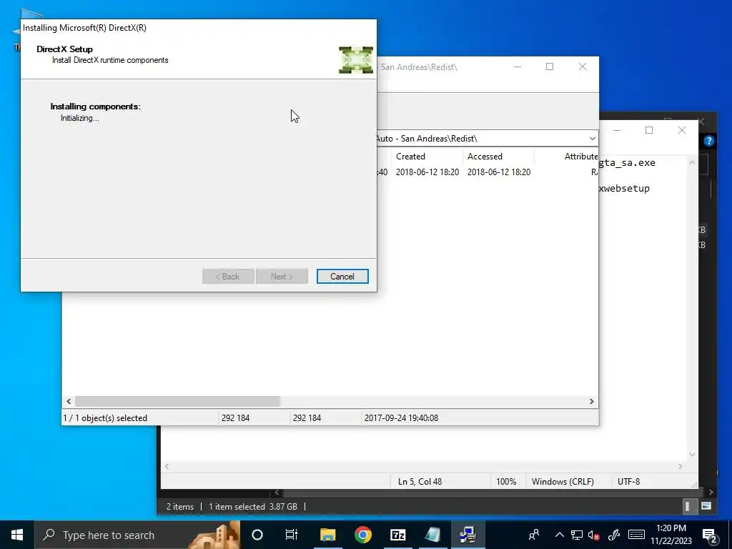Open File Explorer help via the blue question mark

(x=708, y=141)
